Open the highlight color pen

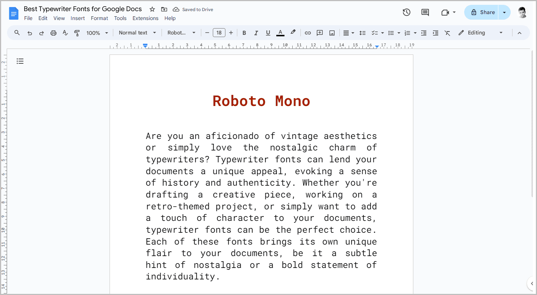pos(293,33)
